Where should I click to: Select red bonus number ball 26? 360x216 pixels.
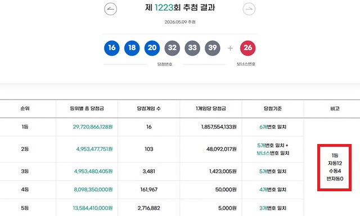[x=247, y=48]
